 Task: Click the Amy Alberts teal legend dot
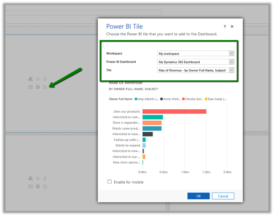(137, 99)
